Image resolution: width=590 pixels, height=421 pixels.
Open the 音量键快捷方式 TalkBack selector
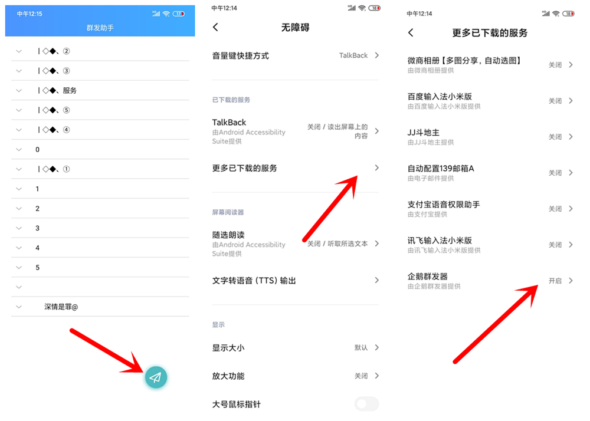pyautogui.click(x=295, y=55)
